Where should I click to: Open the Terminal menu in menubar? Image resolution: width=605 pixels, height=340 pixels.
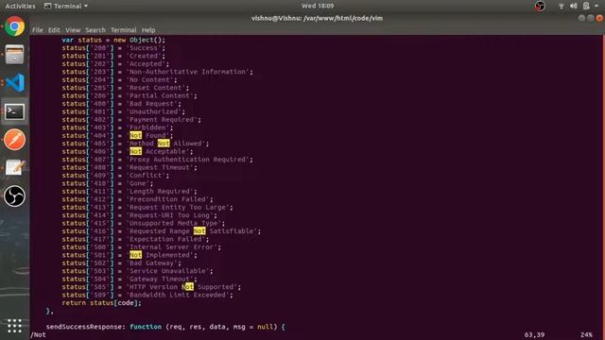click(124, 30)
